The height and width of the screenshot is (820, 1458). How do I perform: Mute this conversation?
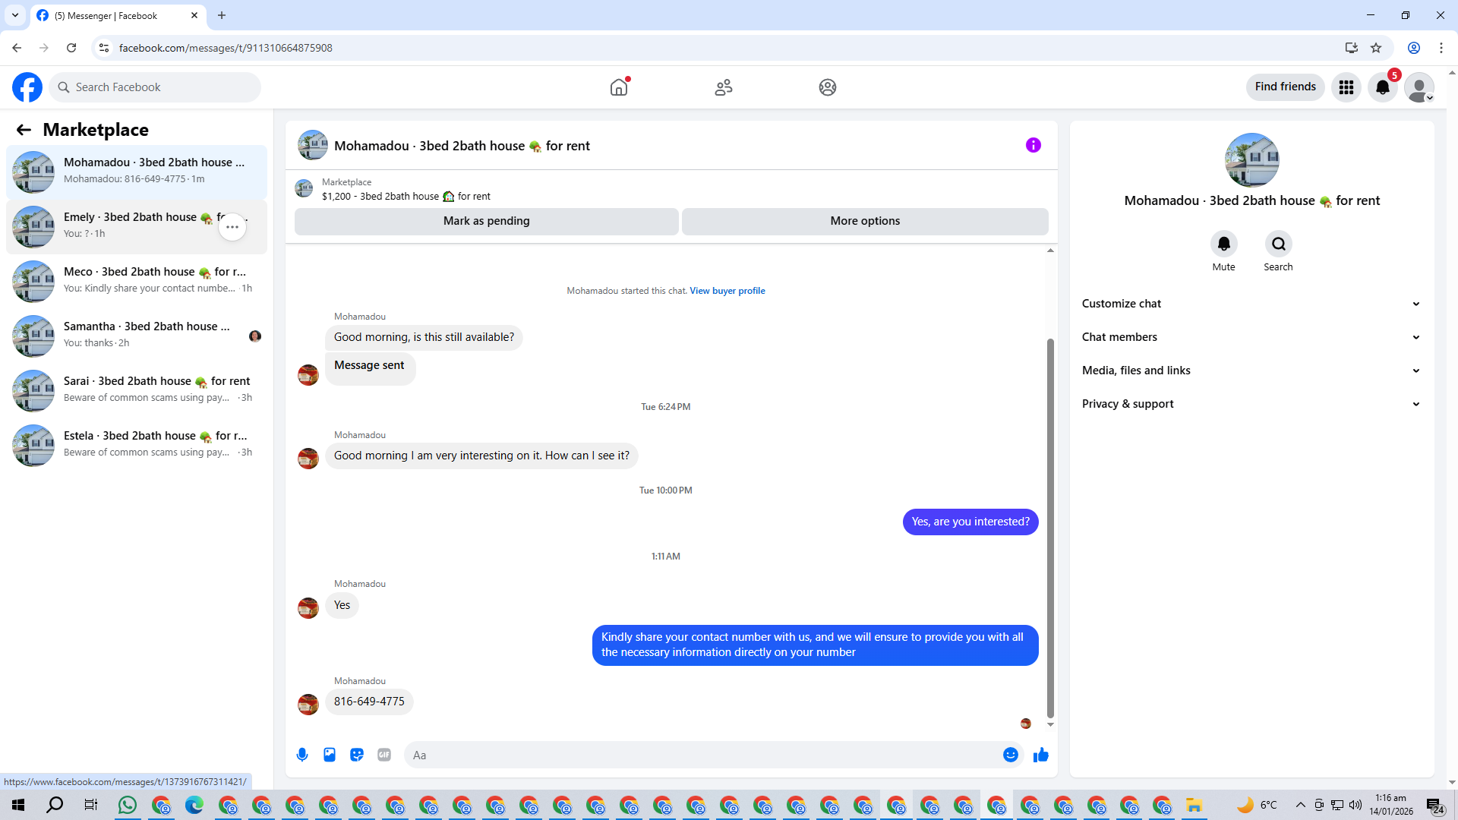point(1223,244)
